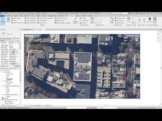The height and width of the screenshot is (121, 162).
Task: Open Project Units settings
Action: (x=42, y=23)
